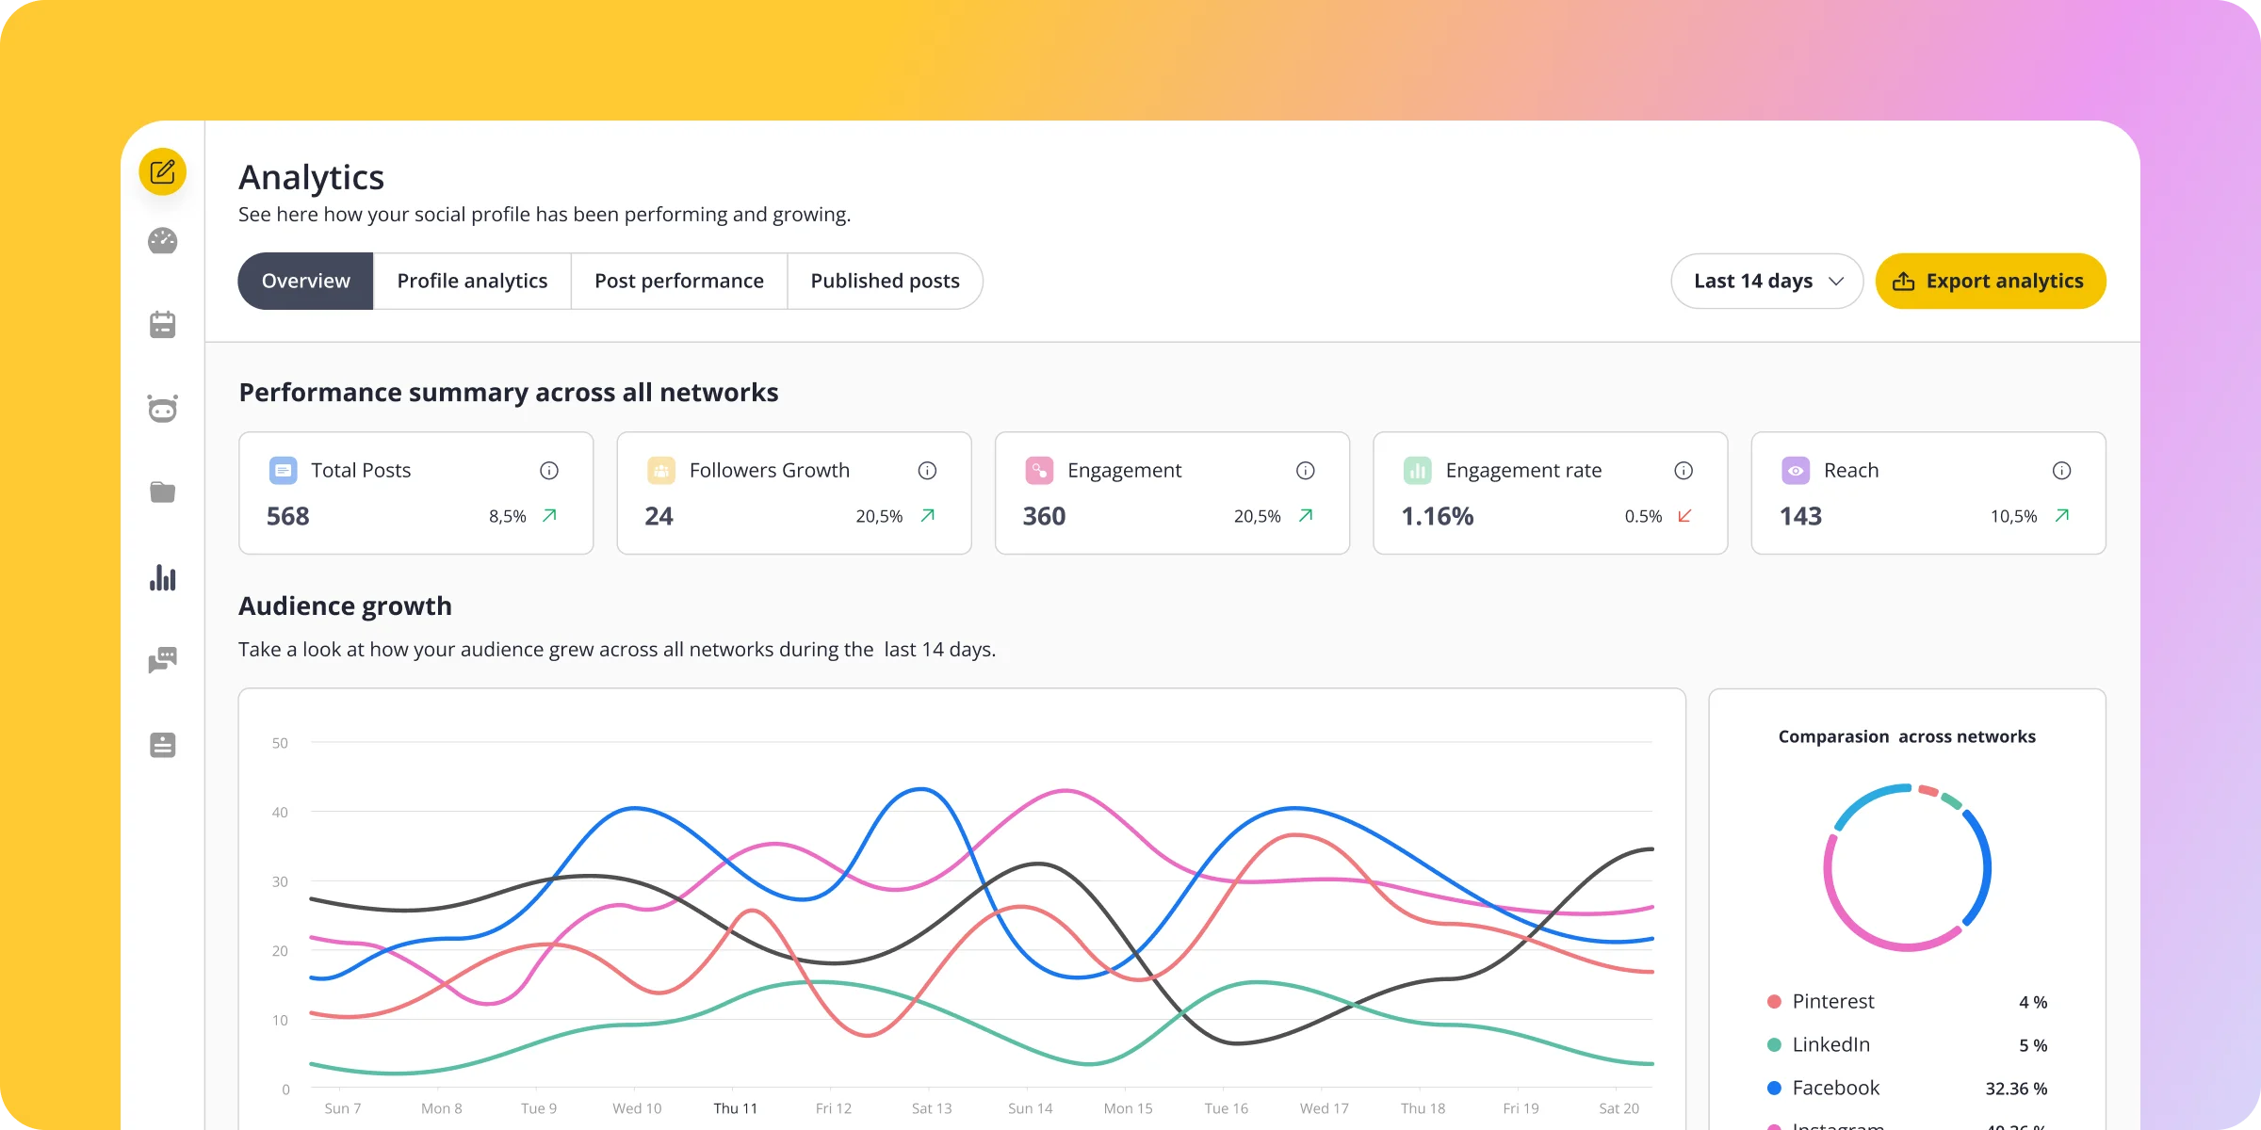Click the red down arrow on Engagement rate
The height and width of the screenshot is (1130, 2261).
(1684, 516)
